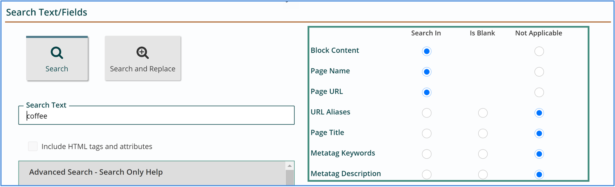Click inside the Search Text input field
This screenshot has width=615, height=187.
(x=156, y=116)
